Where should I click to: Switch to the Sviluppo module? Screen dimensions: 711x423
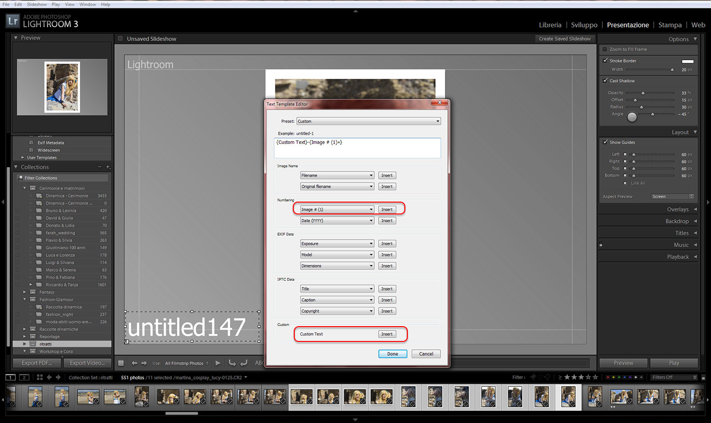(x=584, y=25)
